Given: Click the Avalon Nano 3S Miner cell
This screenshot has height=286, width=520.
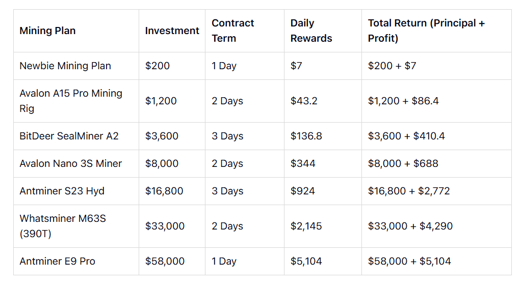Looking at the screenshot, I should [71, 164].
